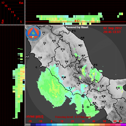This screenshot has height=126, width=126.
Task: Click the '-10' dBZ scale value
Action: (x=40, y=121)
